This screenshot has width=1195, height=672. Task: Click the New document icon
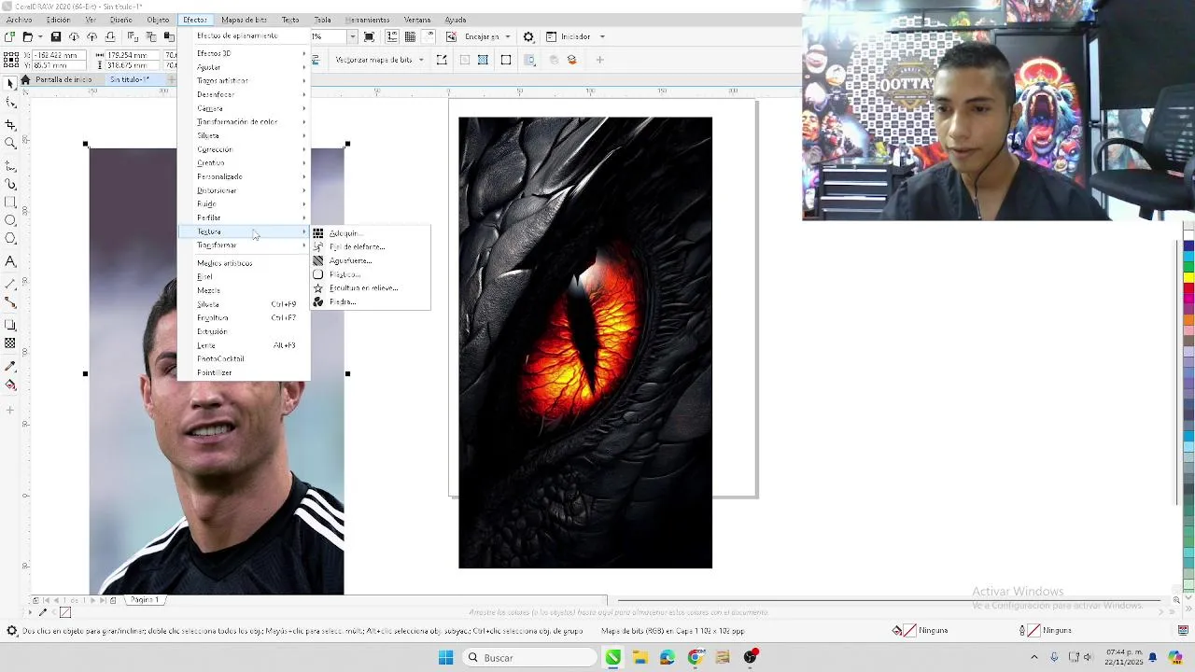9,36
